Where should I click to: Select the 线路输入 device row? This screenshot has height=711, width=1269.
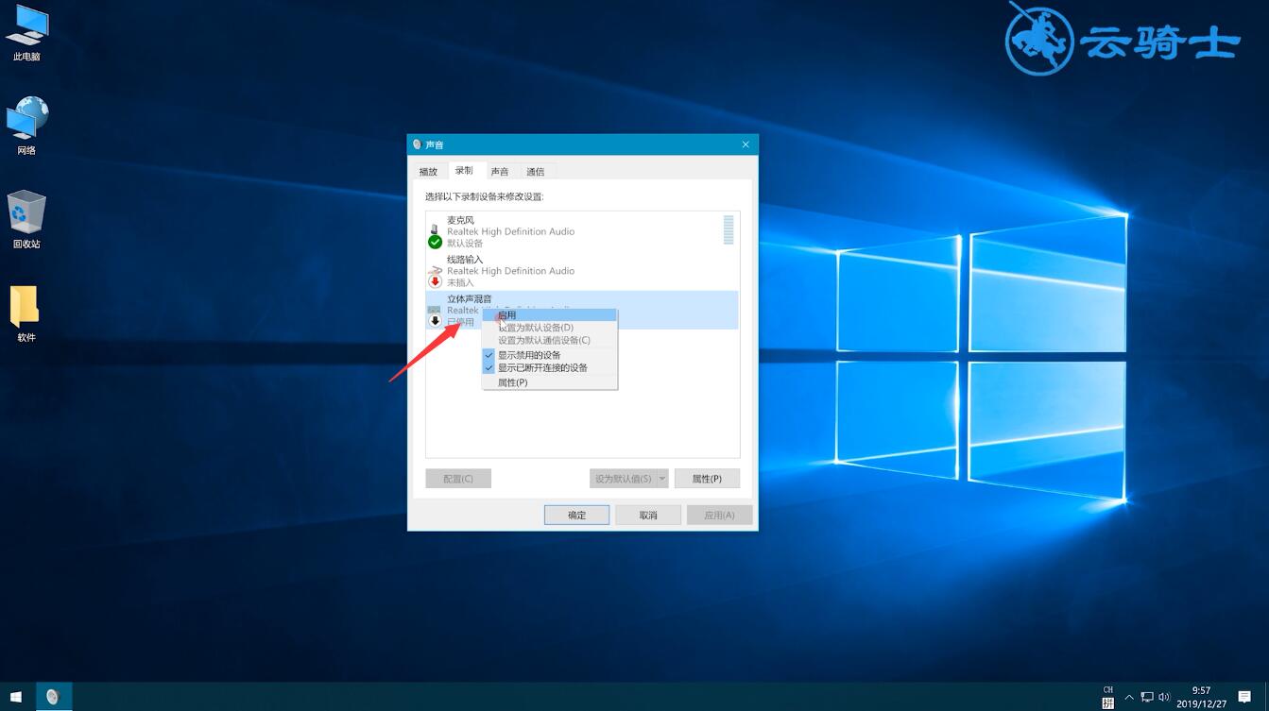pyautogui.click(x=582, y=271)
